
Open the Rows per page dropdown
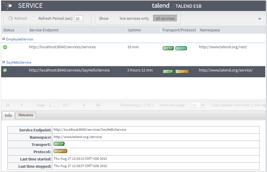pyautogui.click(x=203, y=105)
